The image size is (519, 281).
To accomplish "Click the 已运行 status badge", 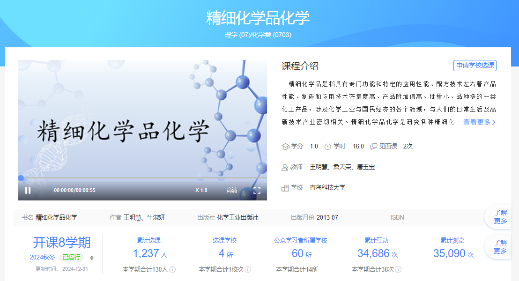I will pyautogui.click(x=71, y=257).
